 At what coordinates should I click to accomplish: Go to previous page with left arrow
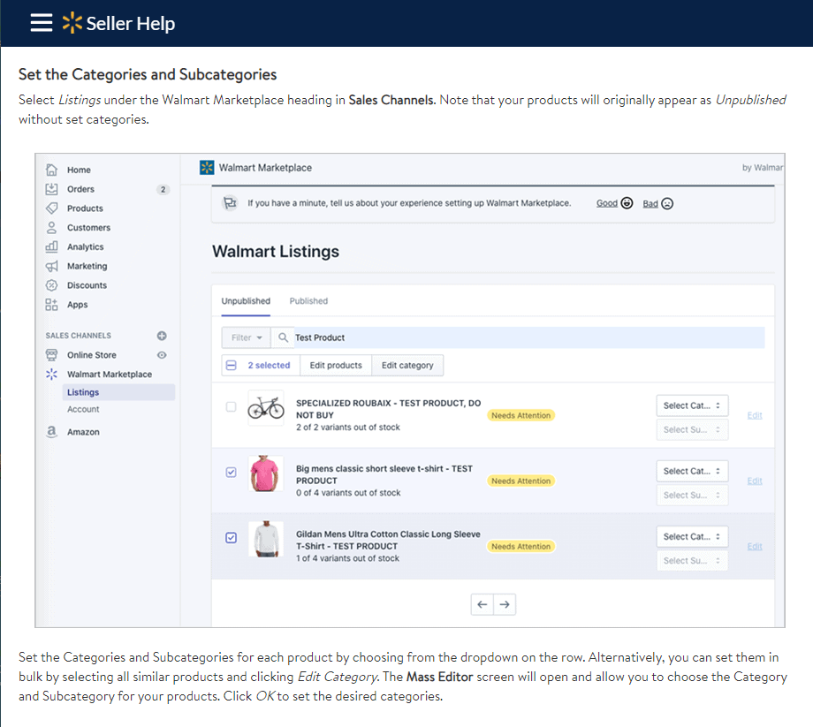point(482,604)
